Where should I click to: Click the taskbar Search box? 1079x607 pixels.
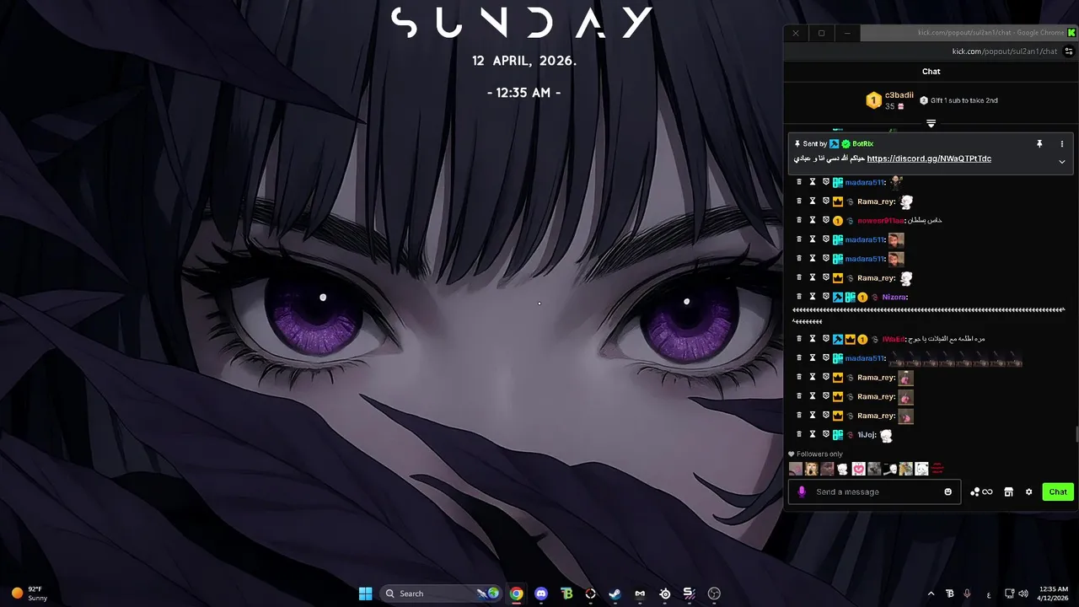pos(442,594)
